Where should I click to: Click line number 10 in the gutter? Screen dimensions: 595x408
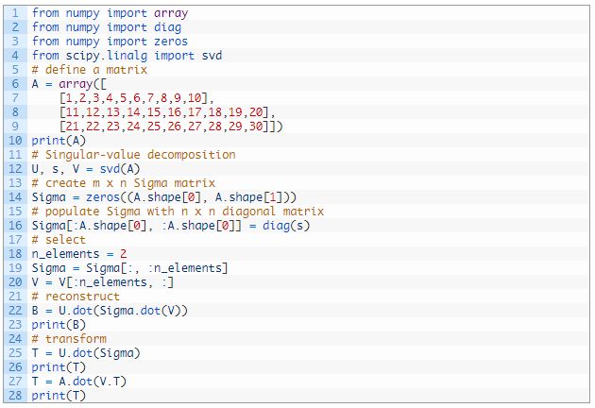point(16,141)
